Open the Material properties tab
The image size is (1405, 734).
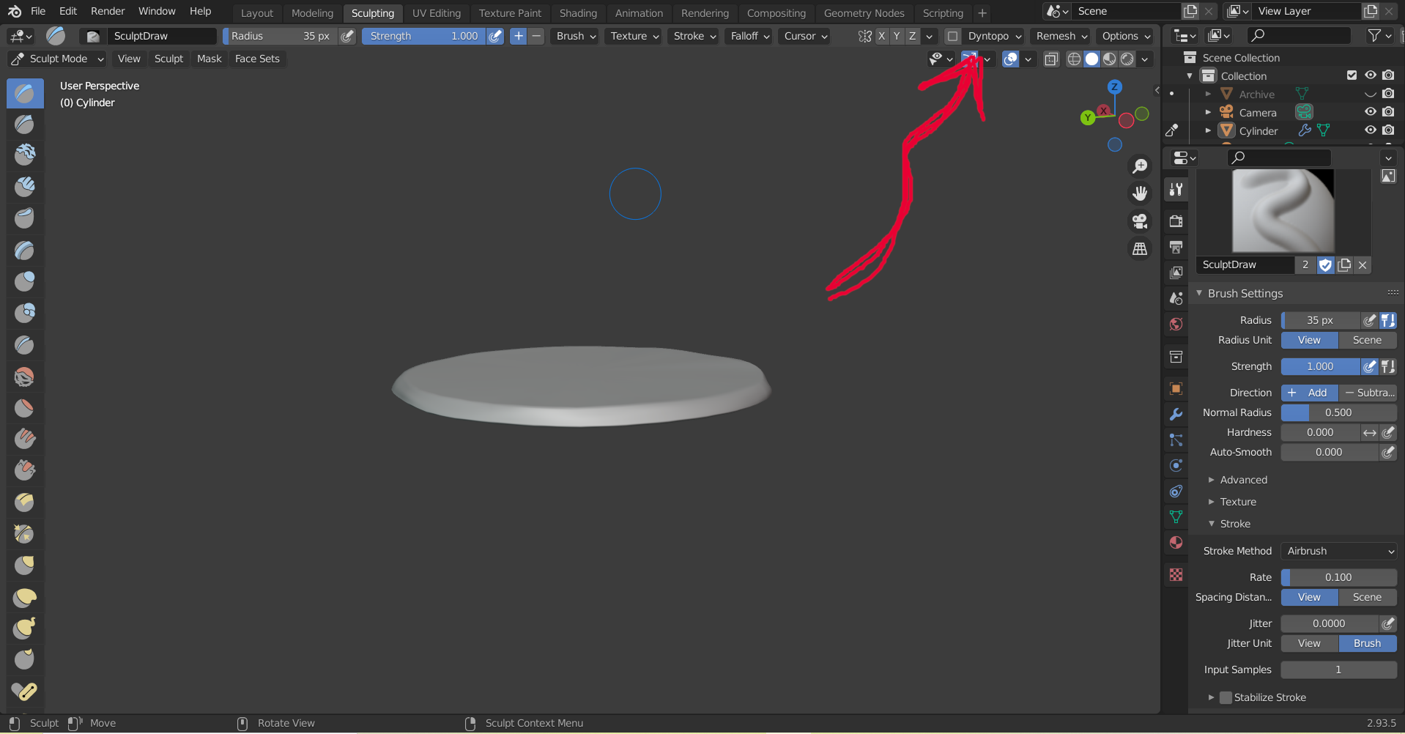tap(1176, 542)
